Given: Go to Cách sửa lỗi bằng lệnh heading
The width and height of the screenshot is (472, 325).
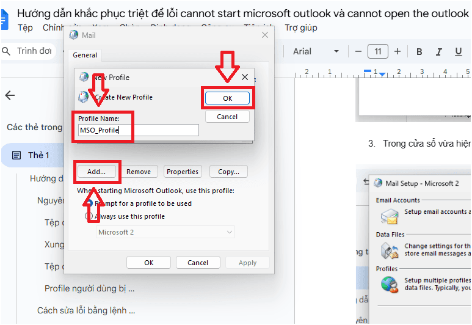Looking at the screenshot, I should coord(86,310).
